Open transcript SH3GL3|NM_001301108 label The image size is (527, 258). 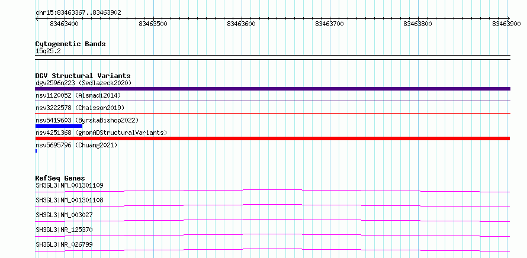tap(69, 200)
